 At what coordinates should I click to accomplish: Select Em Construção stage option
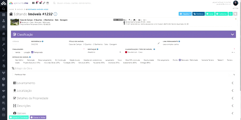[x=60, y=60]
